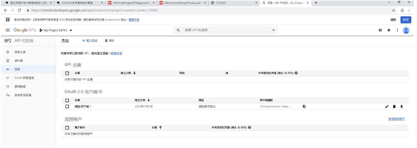Viewport: 417px width, 148px height.
Task: Expand the search bar dropdown arrow
Action: click(273, 30)
